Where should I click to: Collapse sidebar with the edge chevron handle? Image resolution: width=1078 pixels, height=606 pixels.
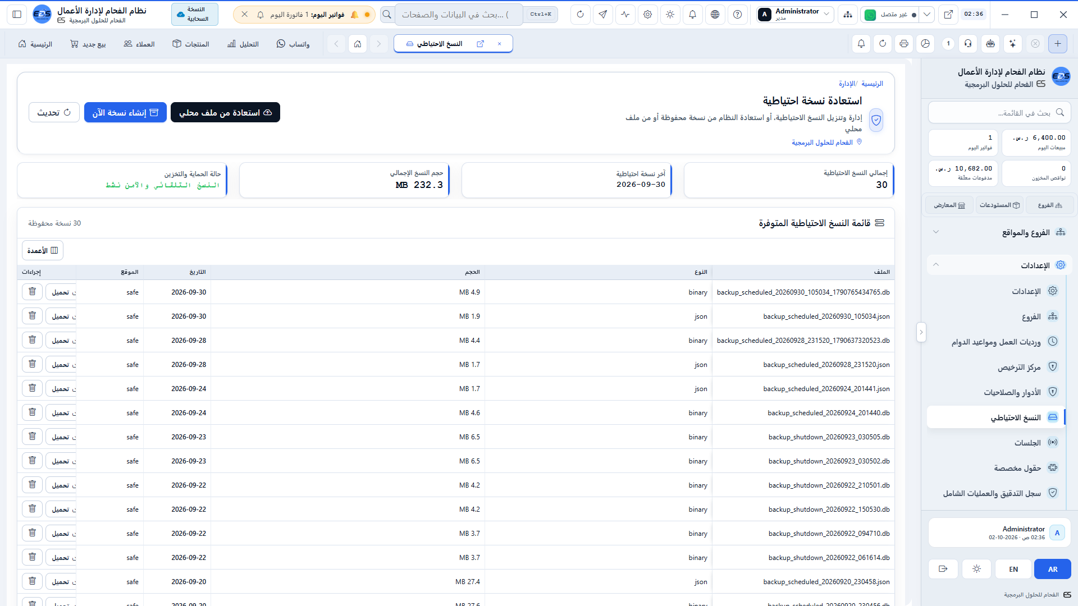pyautogui.click(x=921, y=332)
